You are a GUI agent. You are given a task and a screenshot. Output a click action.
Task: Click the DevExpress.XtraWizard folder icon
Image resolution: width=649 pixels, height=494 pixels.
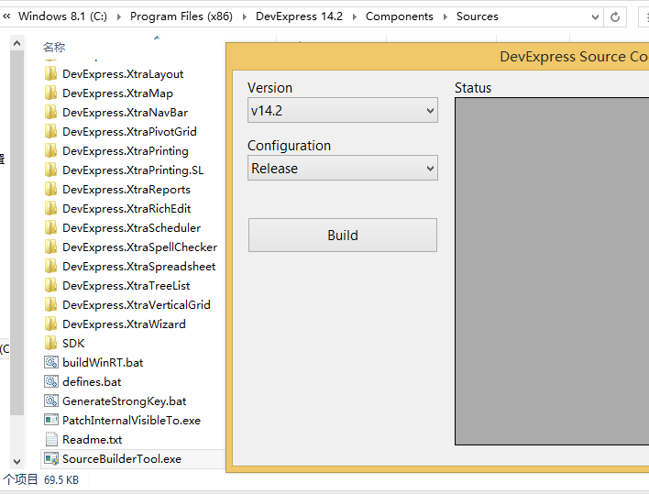pyautogui.click(x=51, y=324)
